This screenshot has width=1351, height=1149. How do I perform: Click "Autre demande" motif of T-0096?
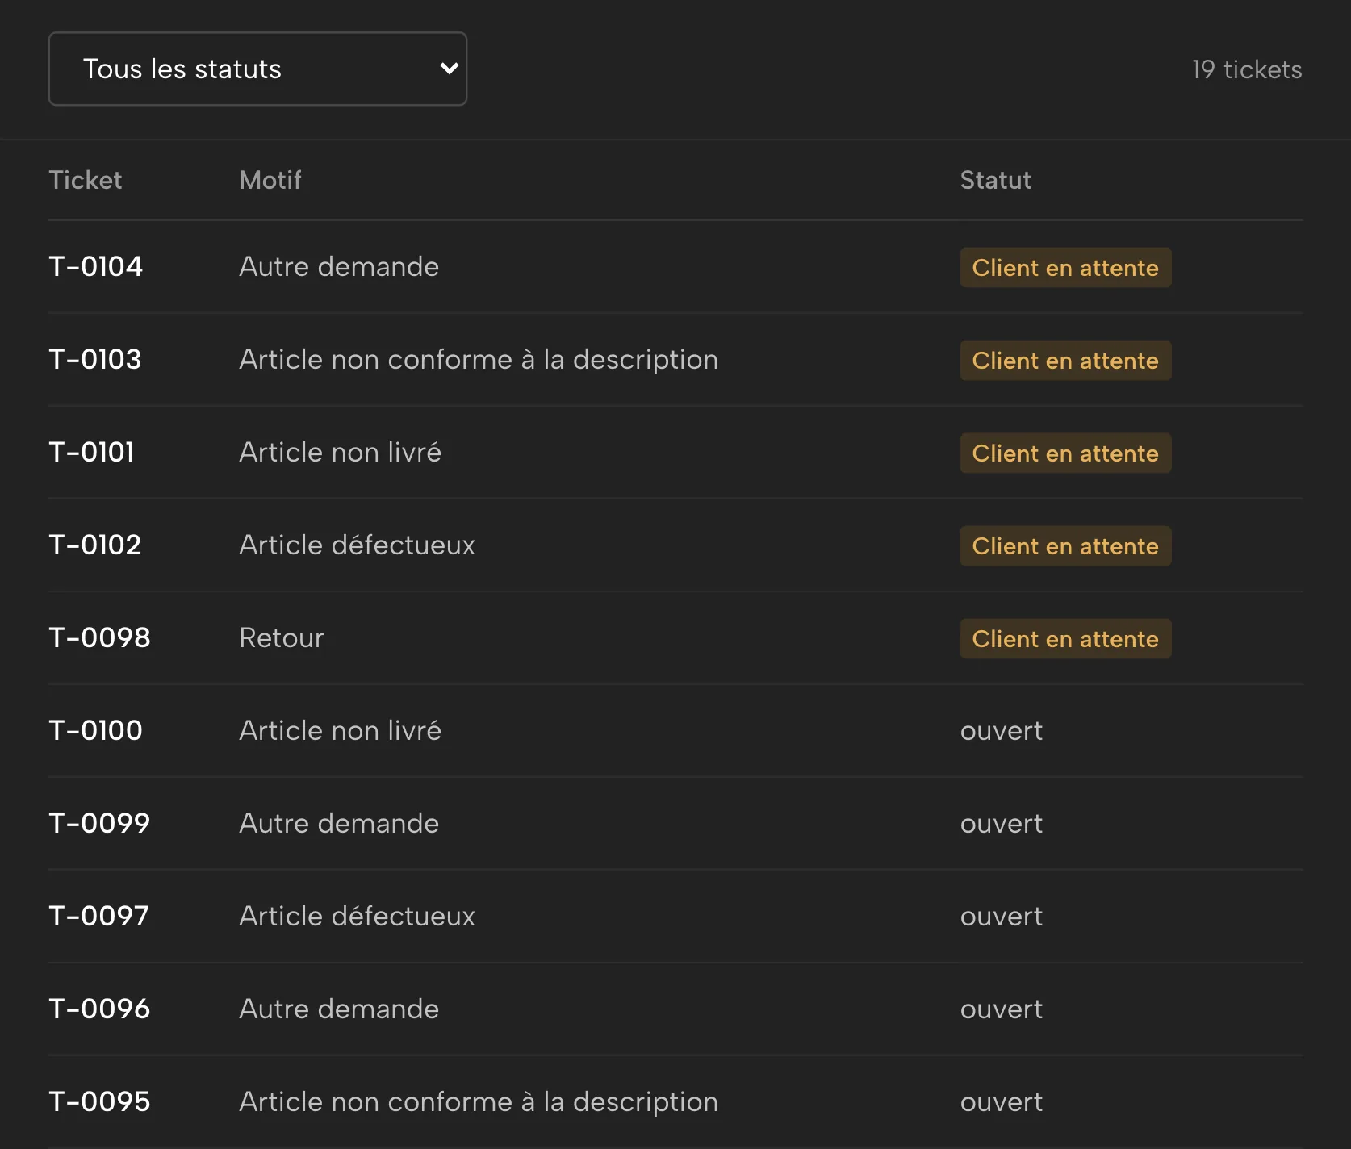click(339, 1009)
